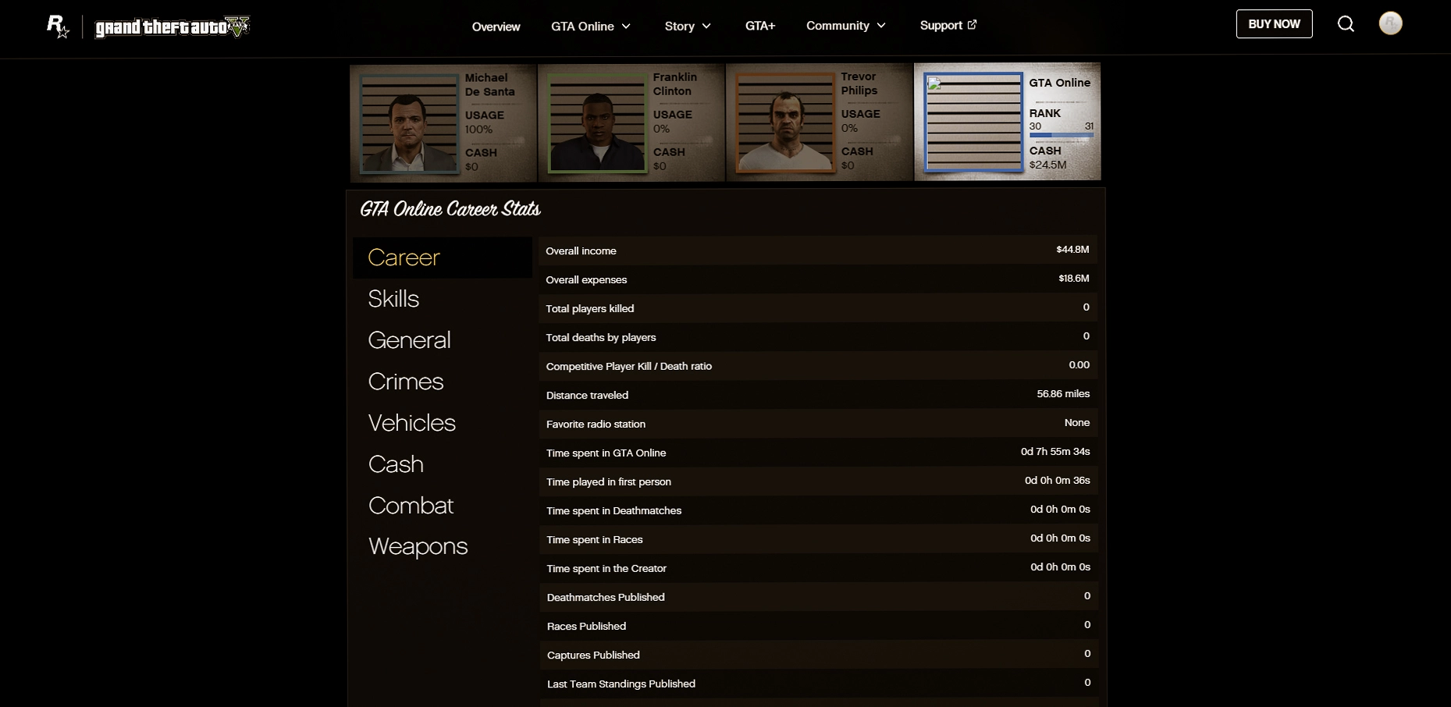Expand the GTA Online dropdown menu
The image size is (1451, 707).
click(591, 27)
